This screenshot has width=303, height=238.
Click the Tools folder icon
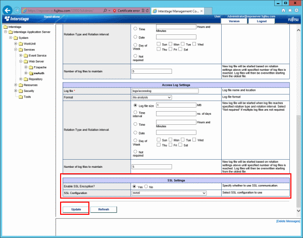(x=21, y=97)
